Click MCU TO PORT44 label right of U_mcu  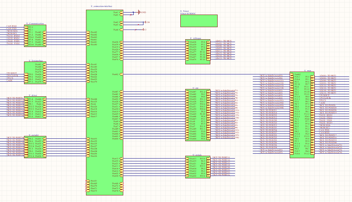[328, 142]
